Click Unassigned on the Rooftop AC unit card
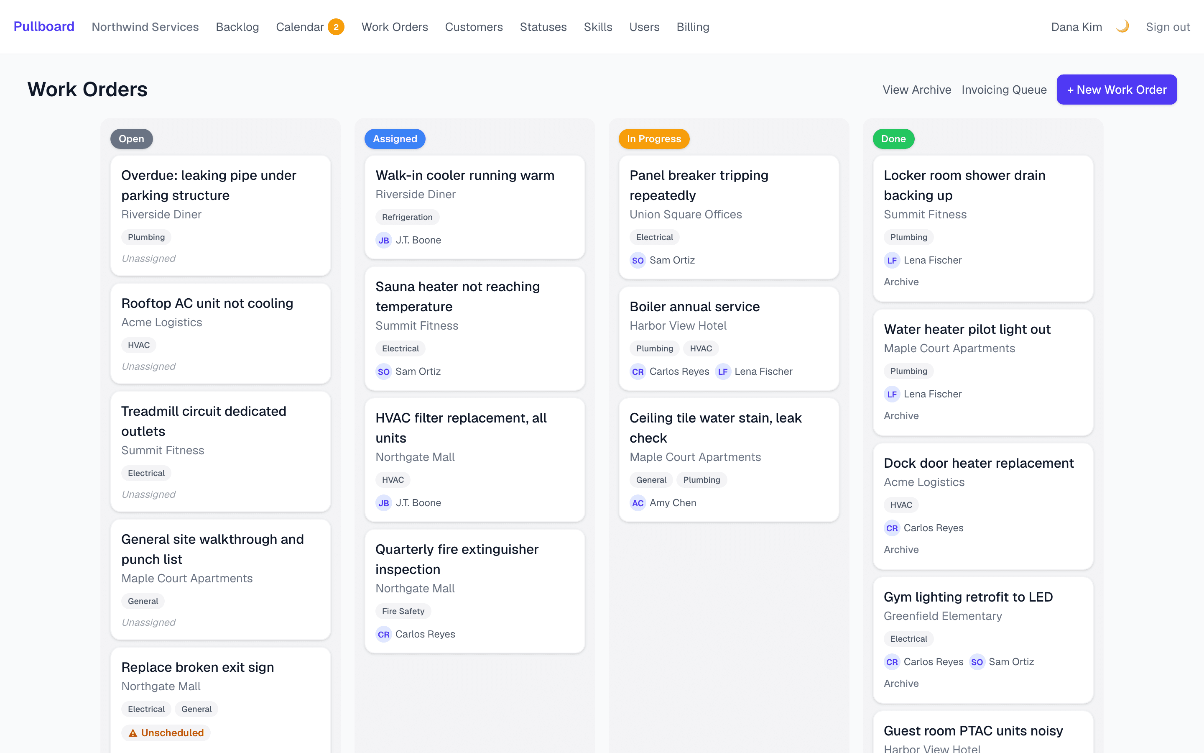This screenshot has width=1204, height=753. (148, 366)
